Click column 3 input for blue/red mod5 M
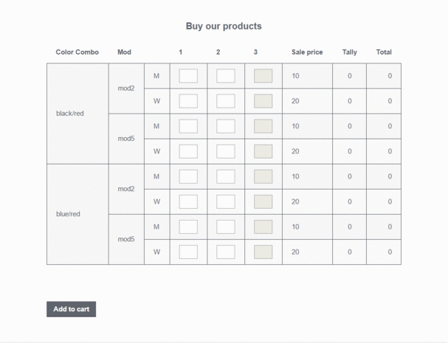 pyautogui.click(x=263, y=226)
